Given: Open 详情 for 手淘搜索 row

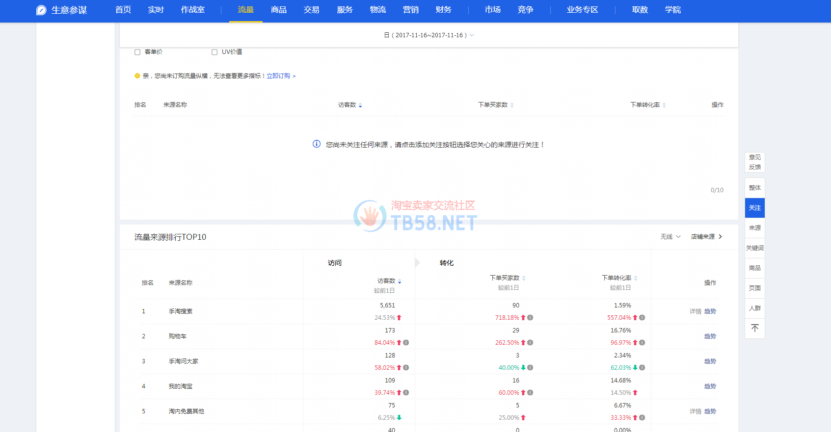Looking at the screenshot, I should [695, 311].
